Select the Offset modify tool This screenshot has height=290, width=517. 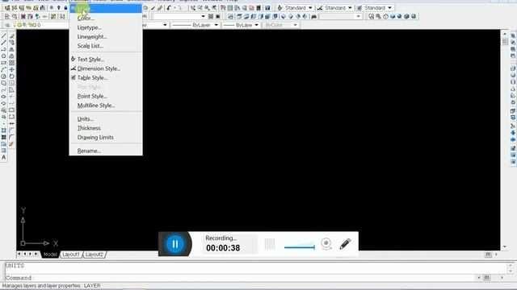point(12,56)
